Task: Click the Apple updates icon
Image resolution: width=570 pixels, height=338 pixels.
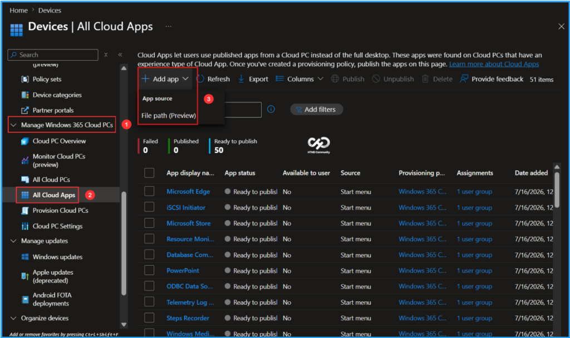Action: pyautogui.click(x=24, y=276)
